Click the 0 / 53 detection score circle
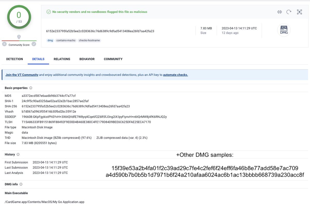310x207 pixels. (19, 17)
